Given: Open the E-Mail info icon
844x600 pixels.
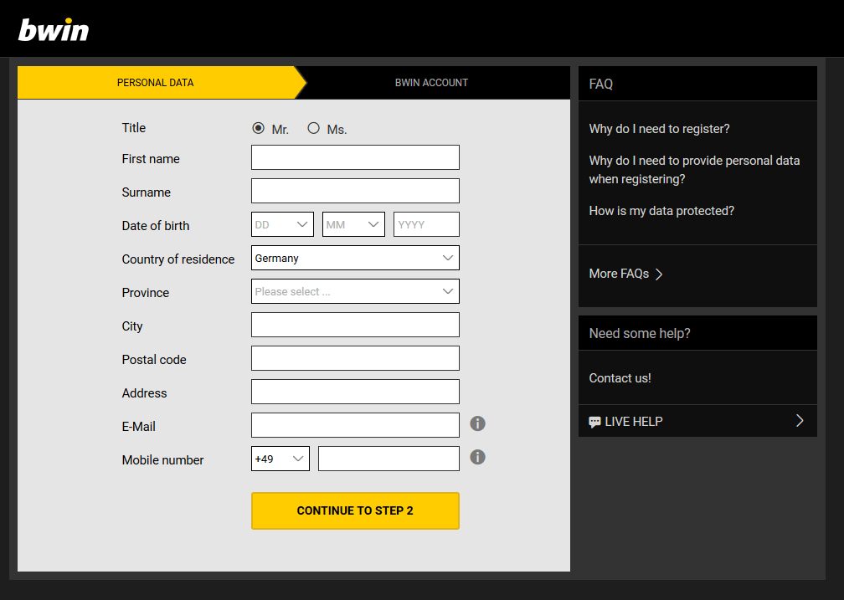Looking at the screenshot, I should coord(477,423).
